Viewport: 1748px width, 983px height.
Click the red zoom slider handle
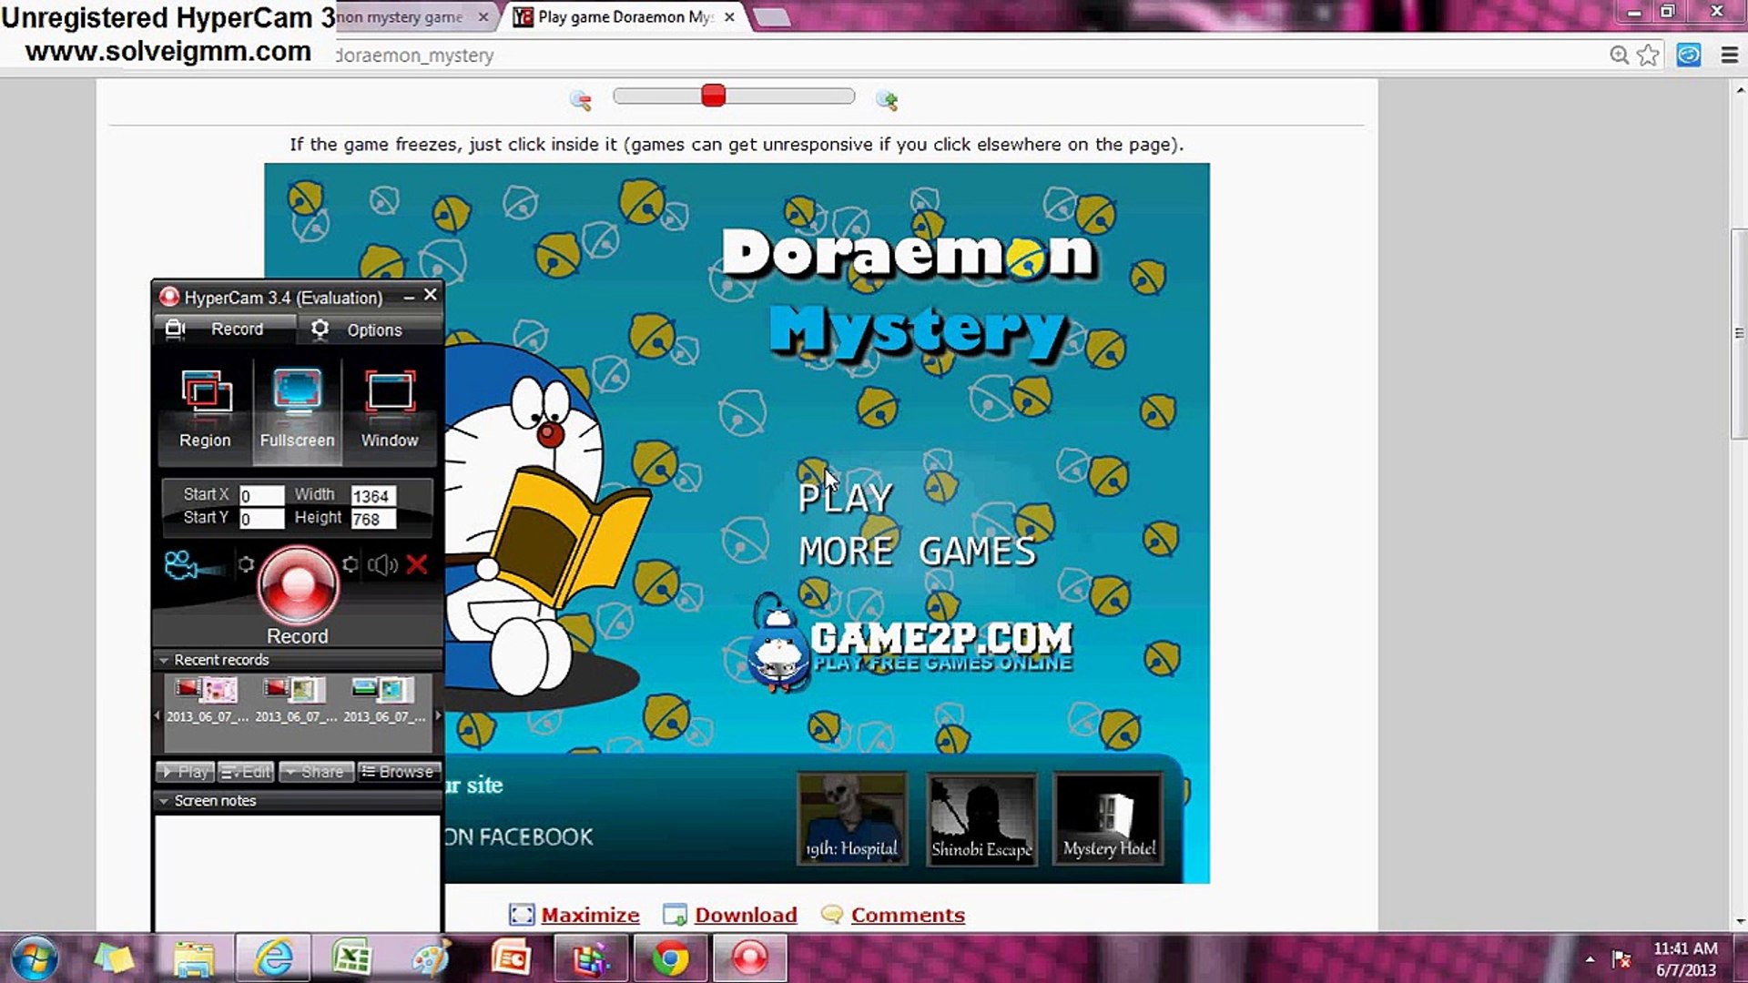(714, 96)
